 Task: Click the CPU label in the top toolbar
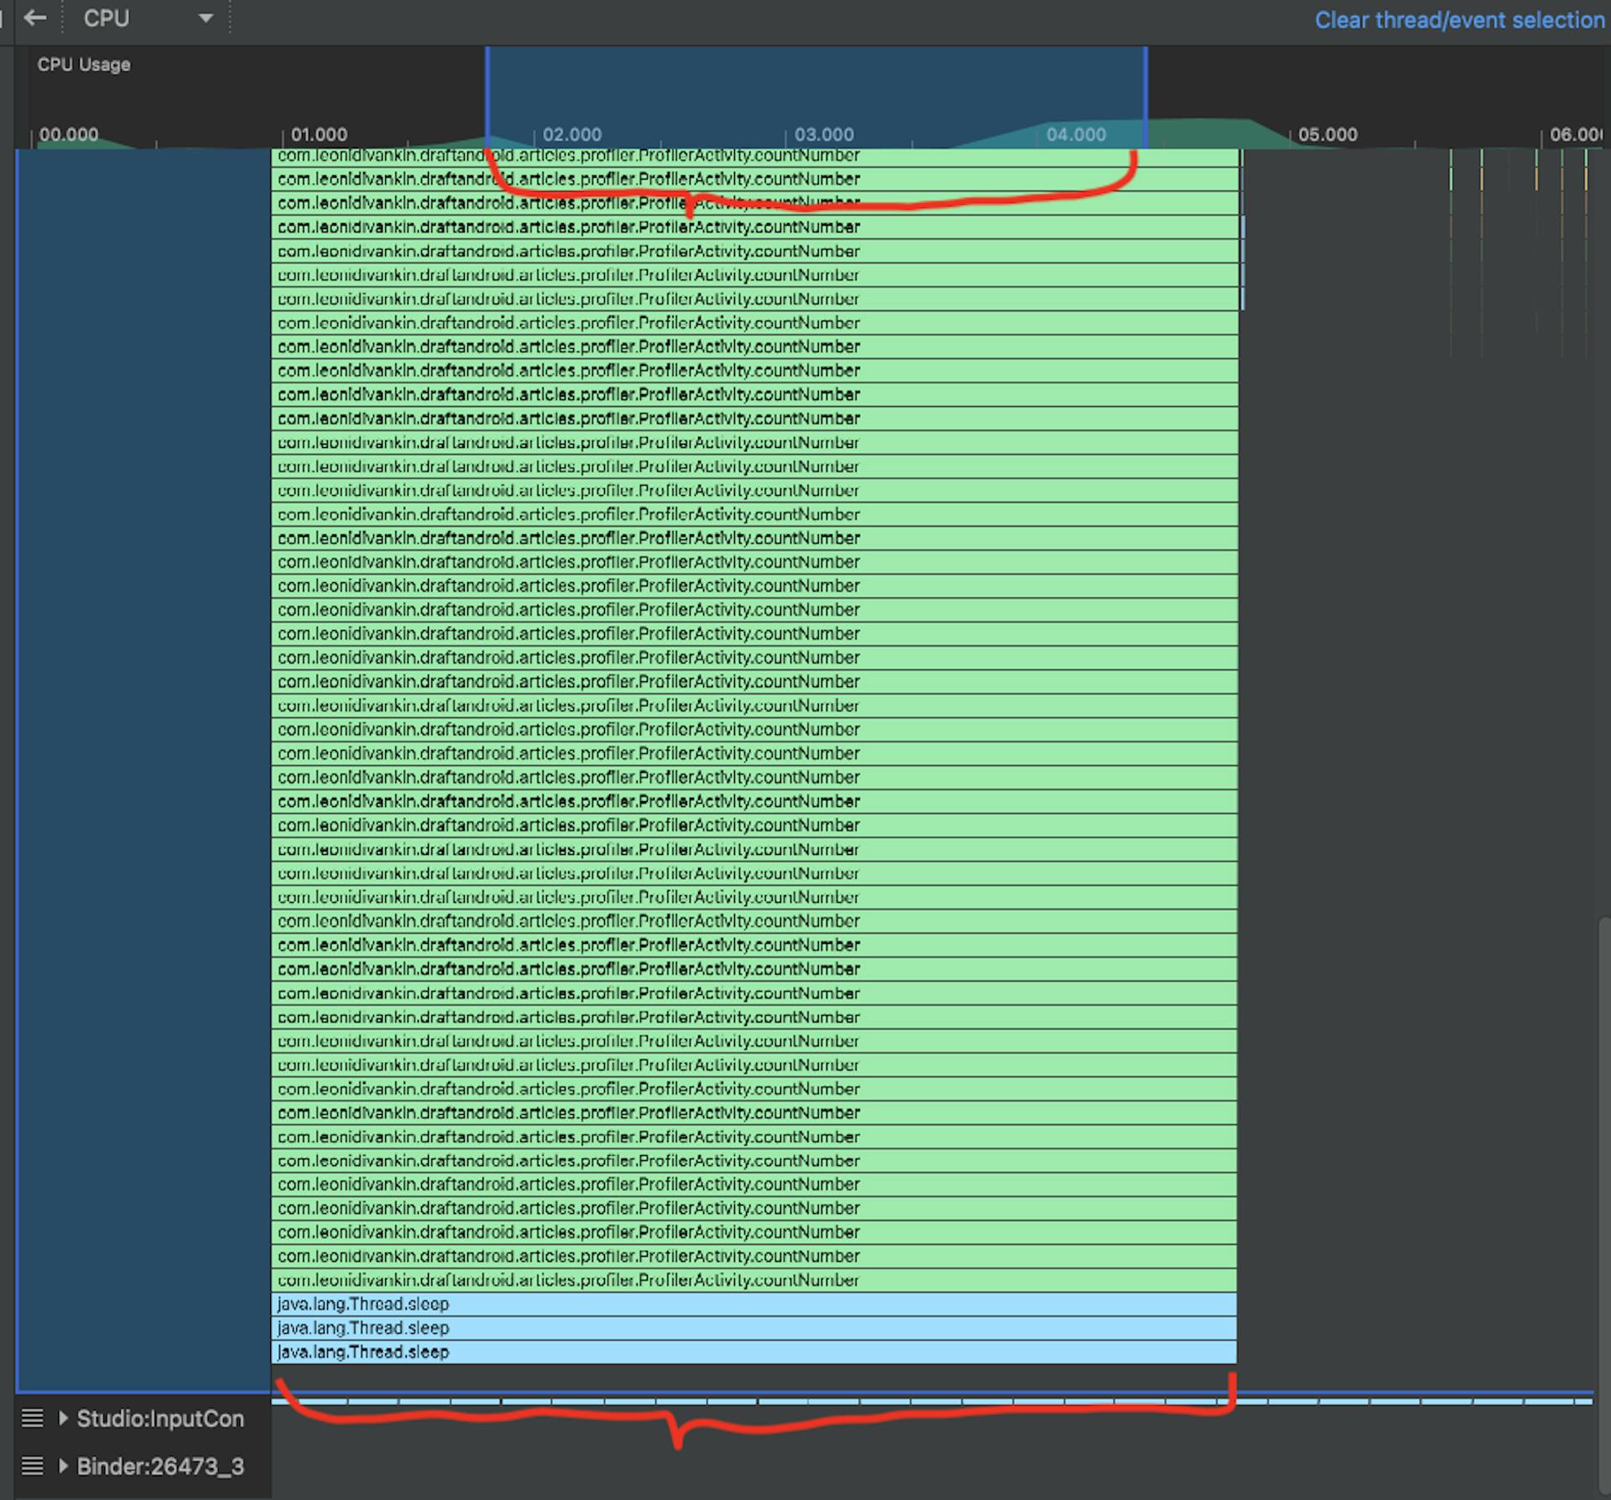point(106,18)
